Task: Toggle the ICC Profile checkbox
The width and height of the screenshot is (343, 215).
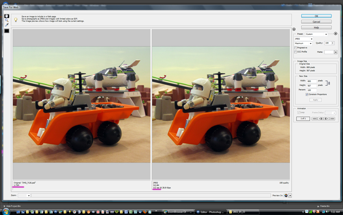Action: point(295,52)
